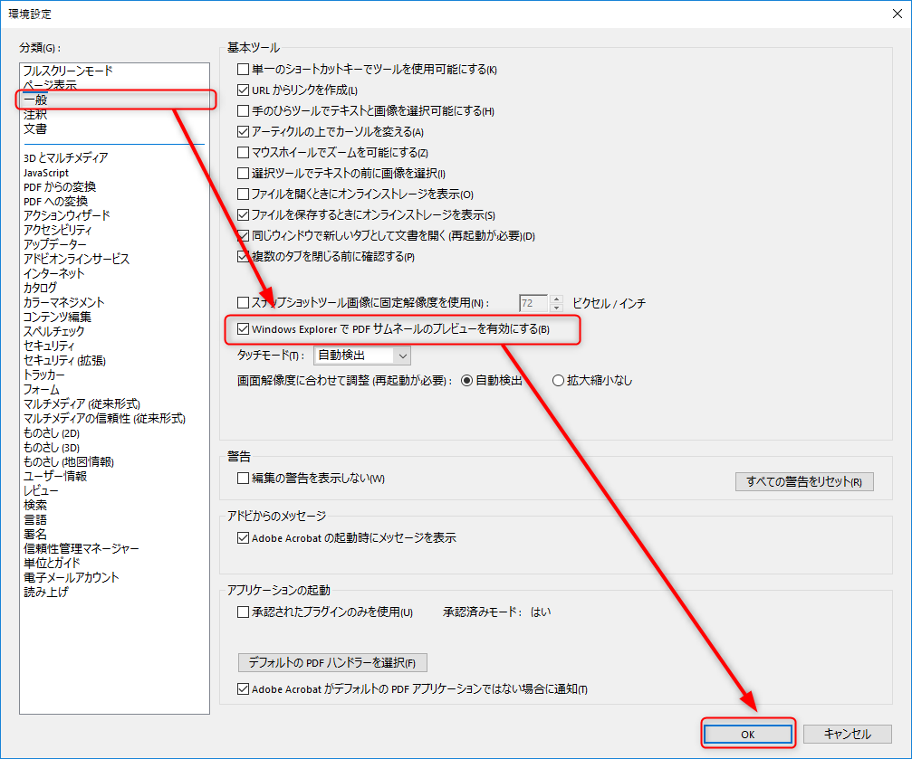Enable 単一のショートカットキーでツールを使用可能にする

(243, 69)
